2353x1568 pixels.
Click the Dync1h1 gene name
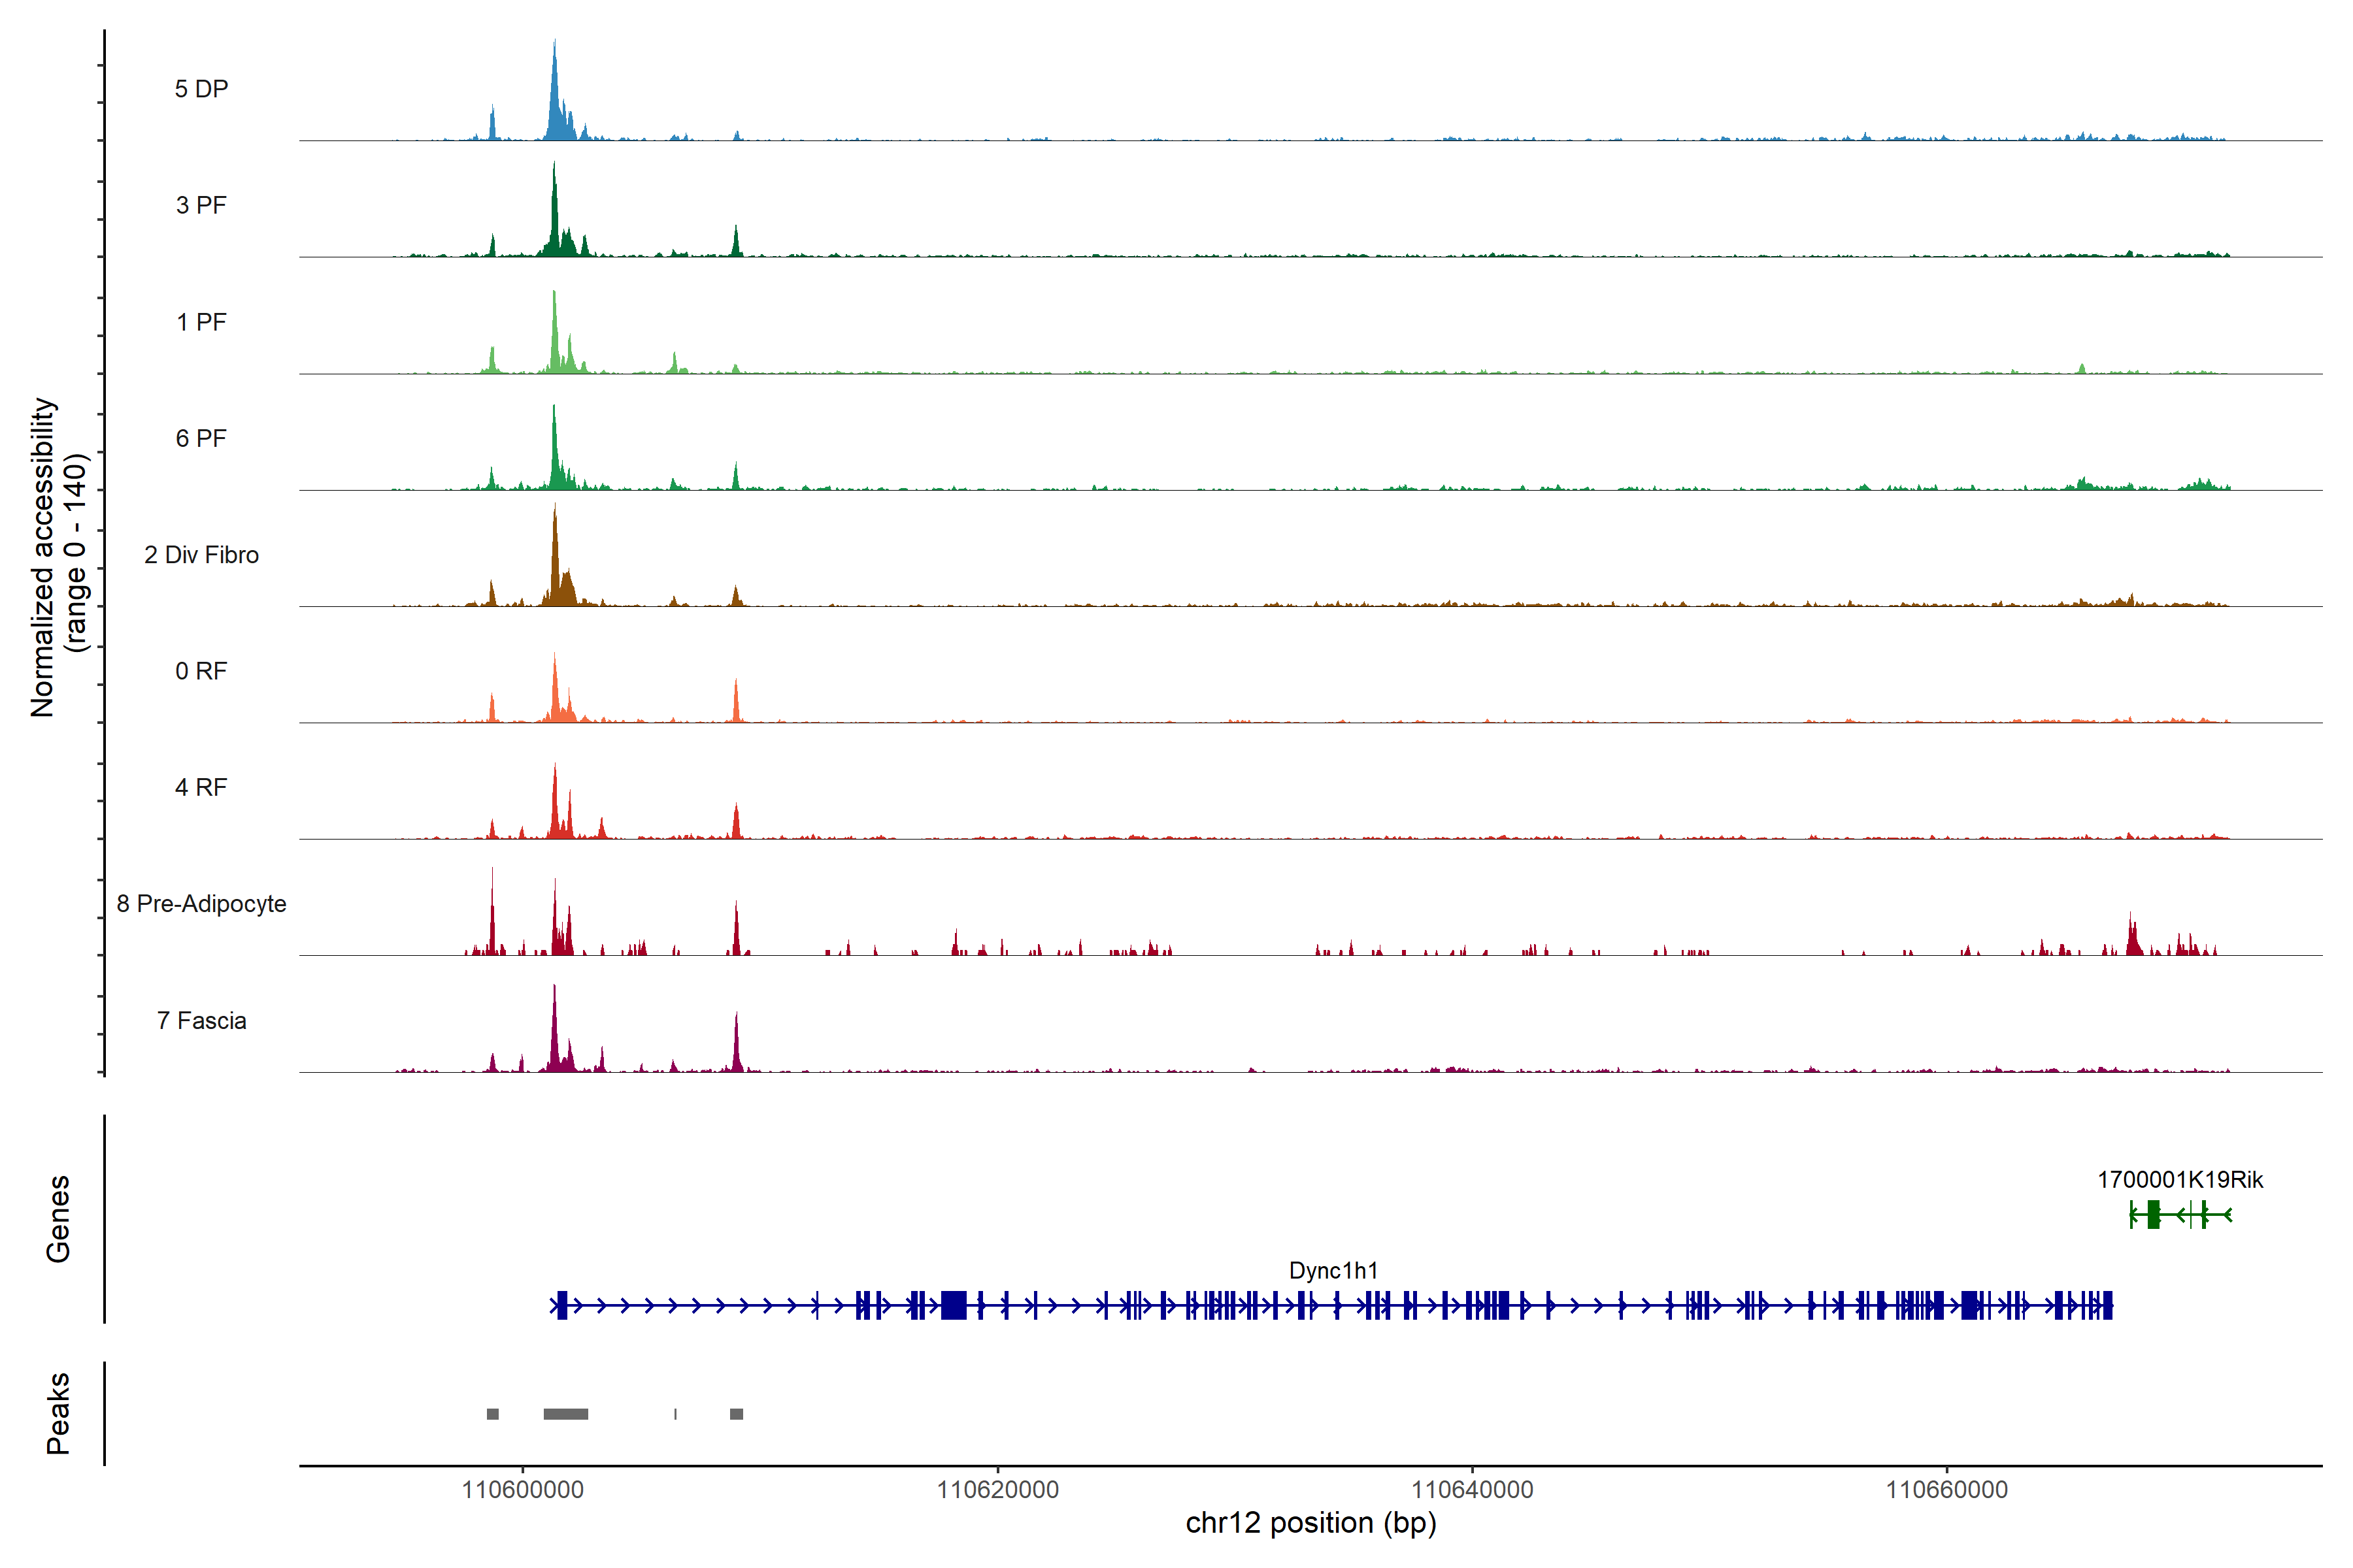(1333, 1270)
